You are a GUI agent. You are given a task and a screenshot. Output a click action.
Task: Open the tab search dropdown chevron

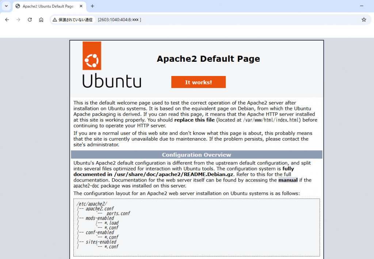pos(7,6)
